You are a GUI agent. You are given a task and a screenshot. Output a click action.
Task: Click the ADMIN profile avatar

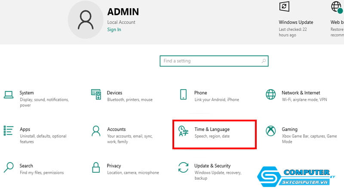coord(86,19)
